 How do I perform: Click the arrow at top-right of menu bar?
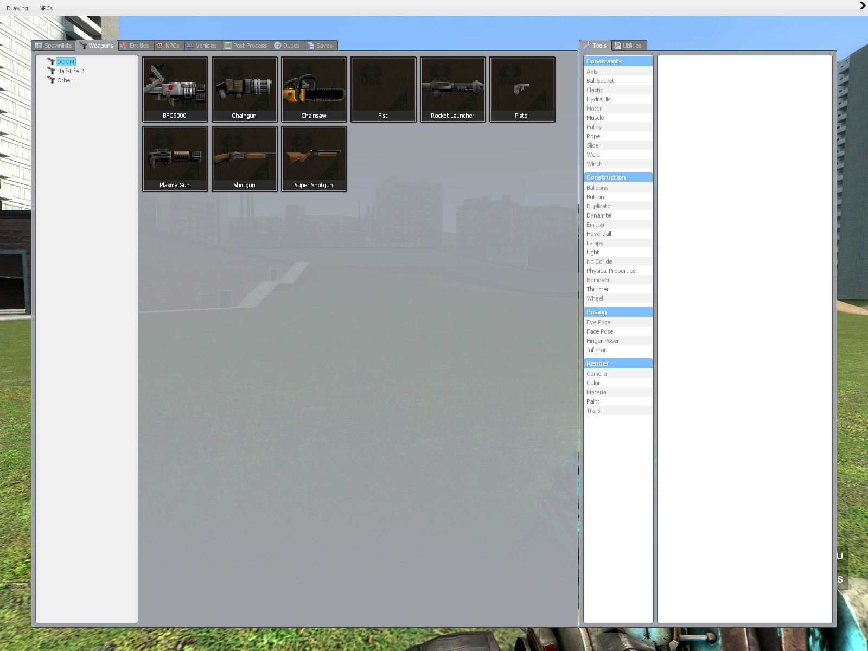tap(862, 6)
